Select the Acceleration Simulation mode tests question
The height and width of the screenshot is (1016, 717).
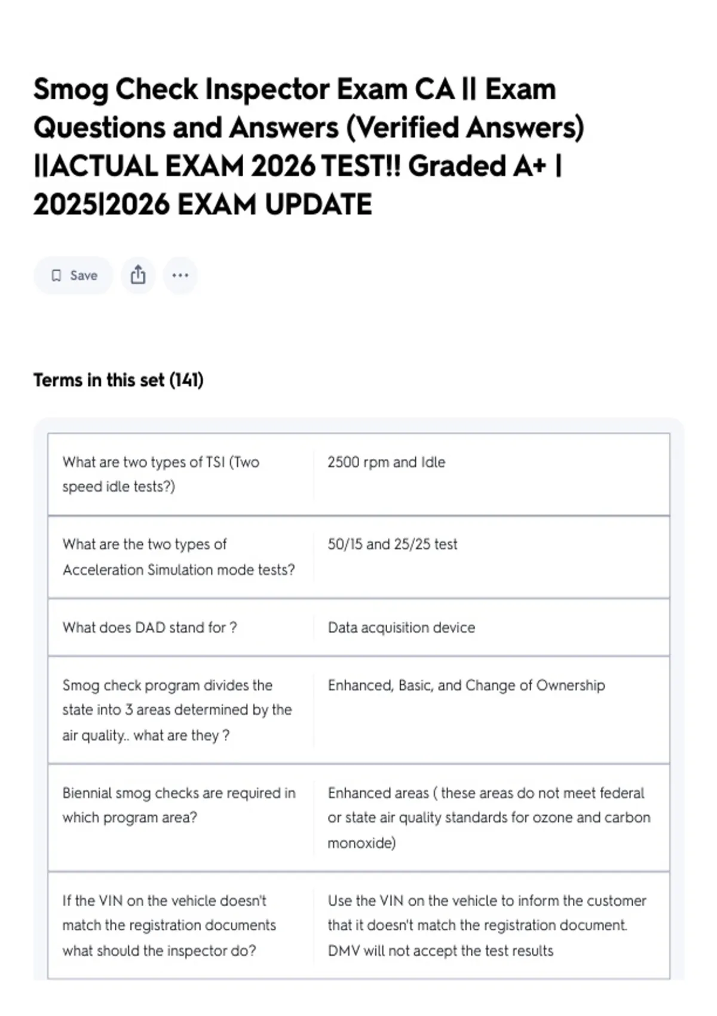click(x=179, y=556)
